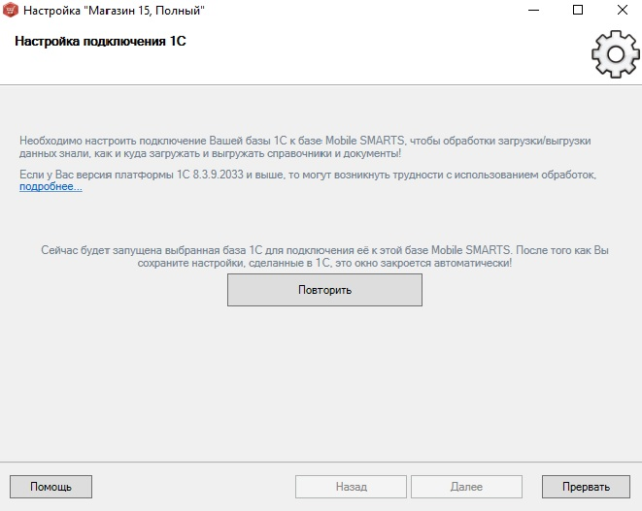Open the подробнее... link
Screen dimensions: 642x511
pos(51,187)
